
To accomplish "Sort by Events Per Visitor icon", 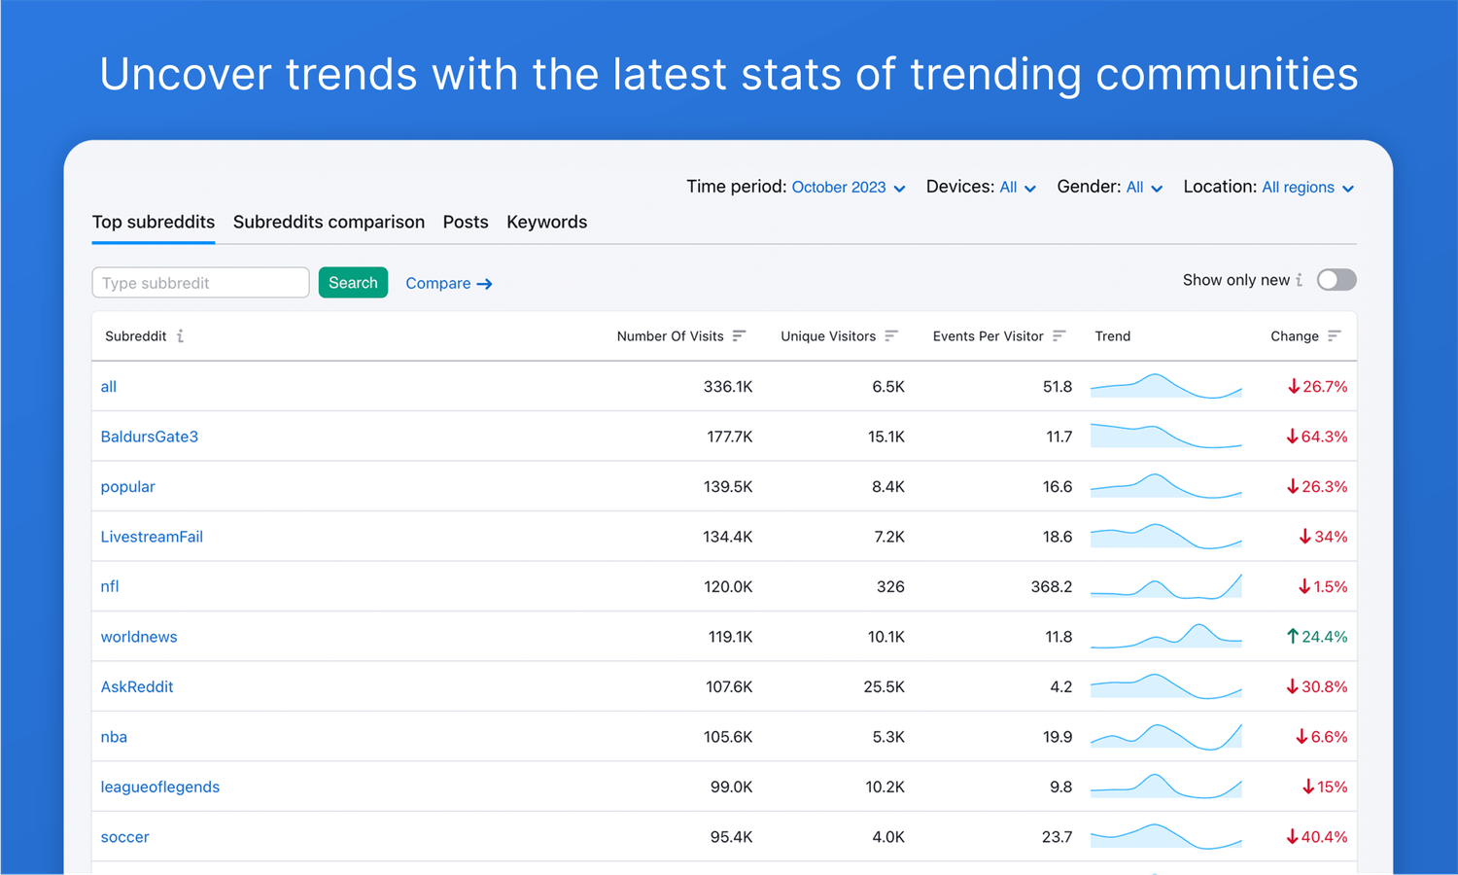I will (x=1059, y=336).
